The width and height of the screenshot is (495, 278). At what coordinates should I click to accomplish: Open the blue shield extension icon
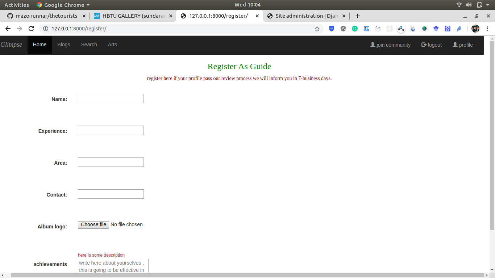[x=332, y=28]
